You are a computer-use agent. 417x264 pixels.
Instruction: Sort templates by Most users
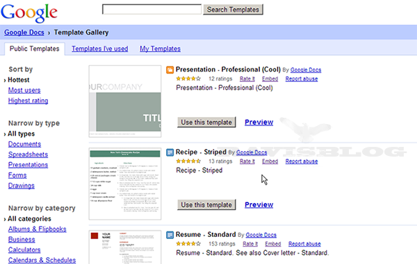point(24,90)
